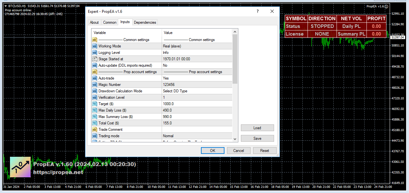Switch to the About tab
This screenshot has width=409, height=193.
coord(94,22)
